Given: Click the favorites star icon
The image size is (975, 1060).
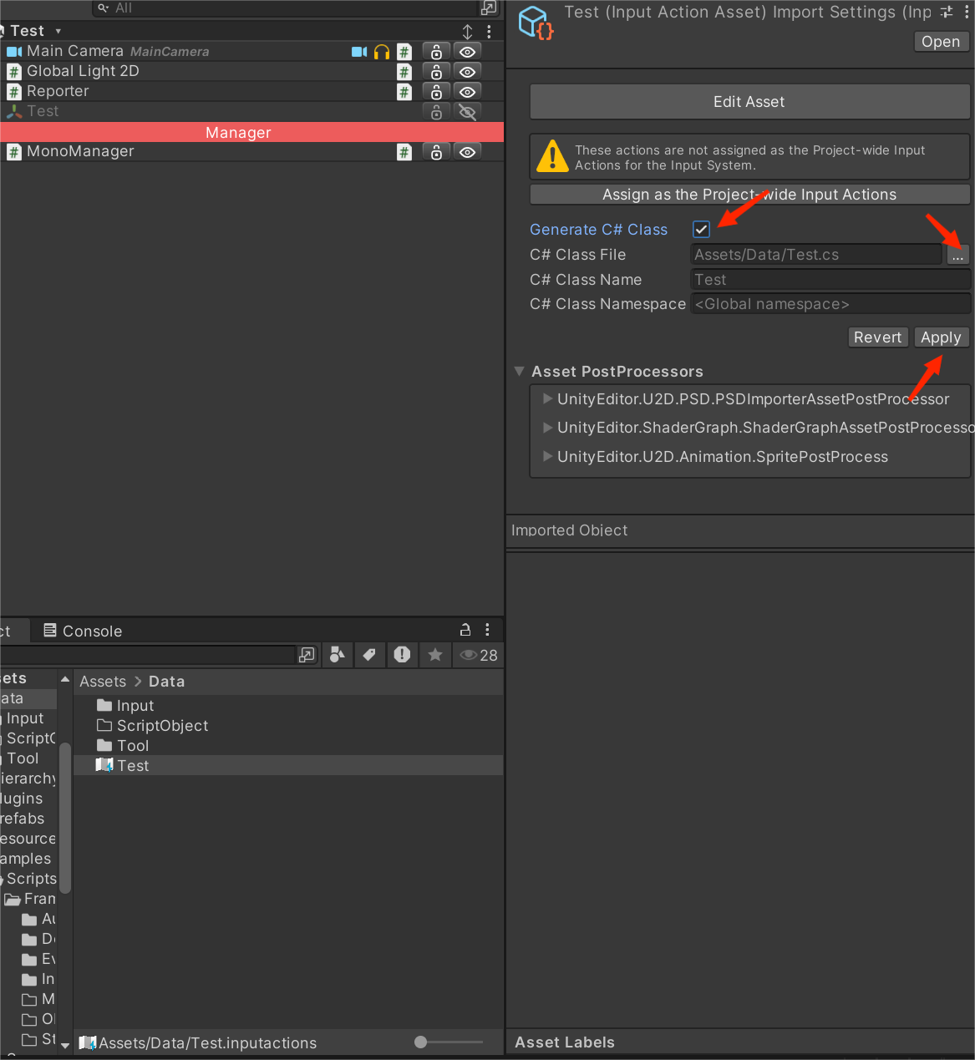Looking at the screenshot, I should [x=435, y=655].
